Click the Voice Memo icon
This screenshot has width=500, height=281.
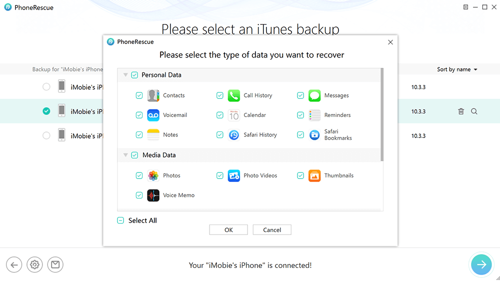153,195
